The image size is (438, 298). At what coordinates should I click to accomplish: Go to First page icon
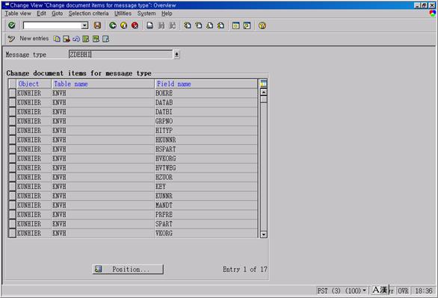[188, 25]
